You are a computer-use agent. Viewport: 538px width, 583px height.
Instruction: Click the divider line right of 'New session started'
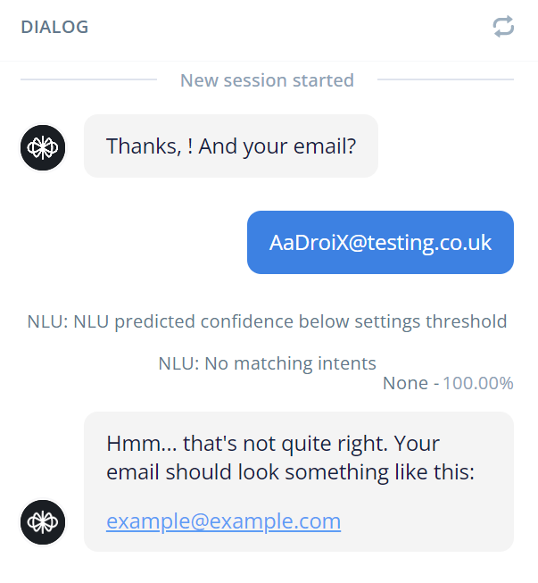(445, 79)
